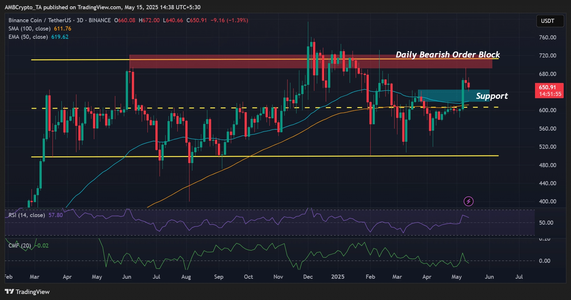This screenshot has width=571, height=300.
Task: Click the 2025 label on the time axis
Action: [x=338, y=277]
